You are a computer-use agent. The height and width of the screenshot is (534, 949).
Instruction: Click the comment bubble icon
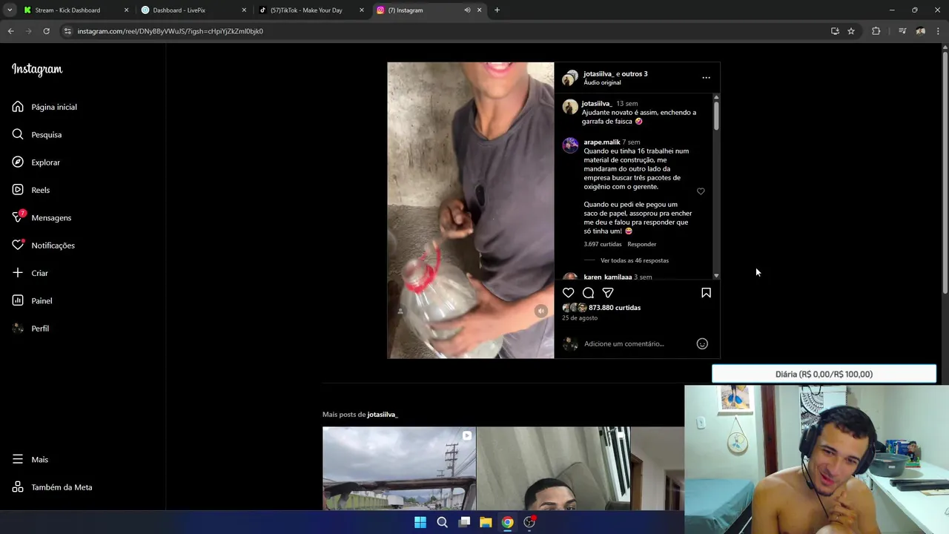pyautogui.click(x=588, y=293)
